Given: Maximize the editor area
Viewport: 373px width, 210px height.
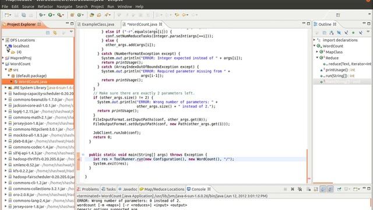Looking at the screenshot, I should (x=308, y=23).
